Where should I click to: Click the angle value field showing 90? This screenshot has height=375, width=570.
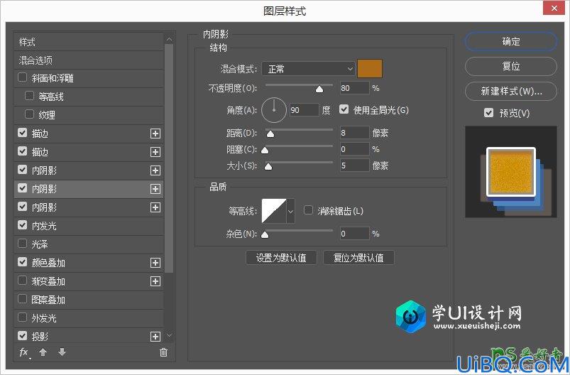(304, 110)
